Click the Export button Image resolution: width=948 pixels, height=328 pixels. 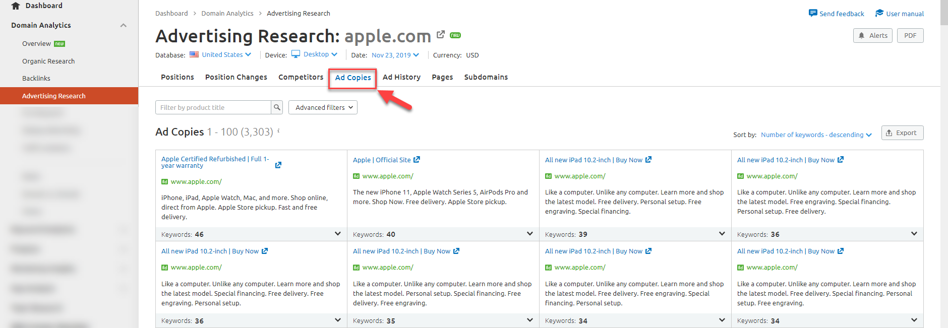902,133
